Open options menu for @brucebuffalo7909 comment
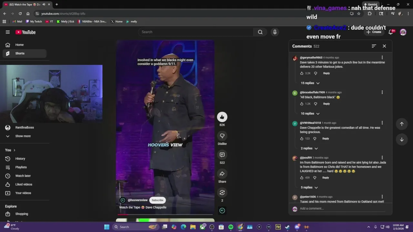 pos(382,92)
